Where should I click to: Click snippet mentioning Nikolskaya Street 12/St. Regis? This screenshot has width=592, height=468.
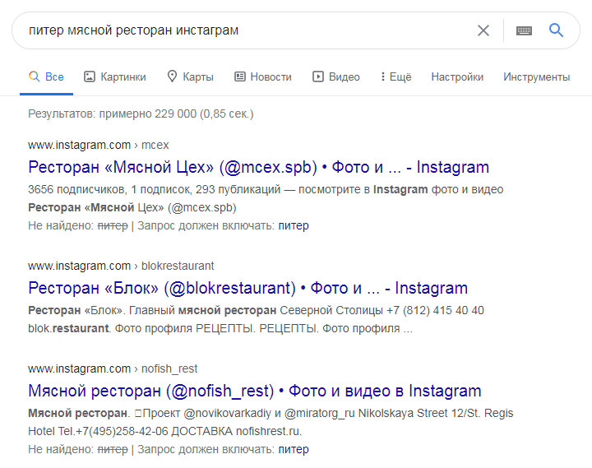tap(271, 413)
